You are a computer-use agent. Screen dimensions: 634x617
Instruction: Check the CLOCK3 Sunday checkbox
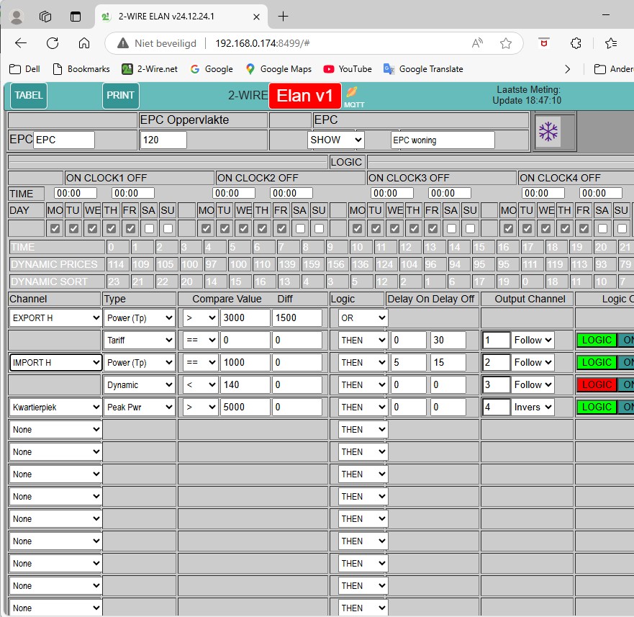tap(470, 229)
